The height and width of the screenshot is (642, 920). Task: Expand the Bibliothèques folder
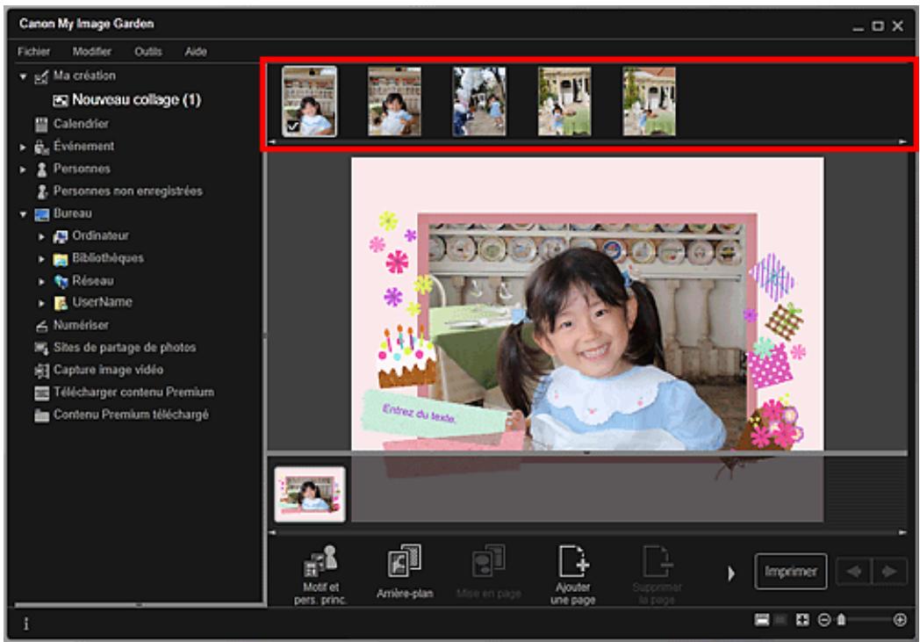(40, 259)
